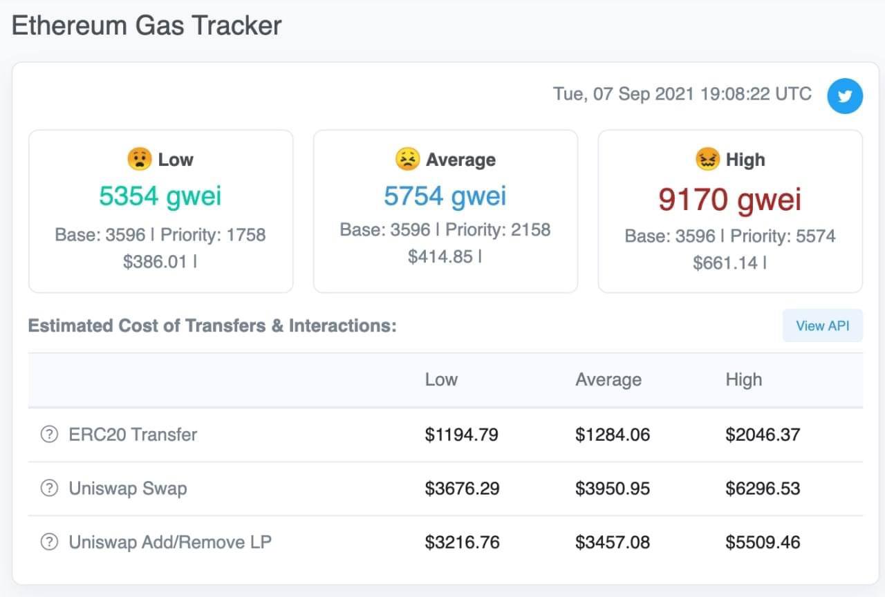Select the 5354 gwei low price
This screenshot has width=885, height=597.
point(160,196)
